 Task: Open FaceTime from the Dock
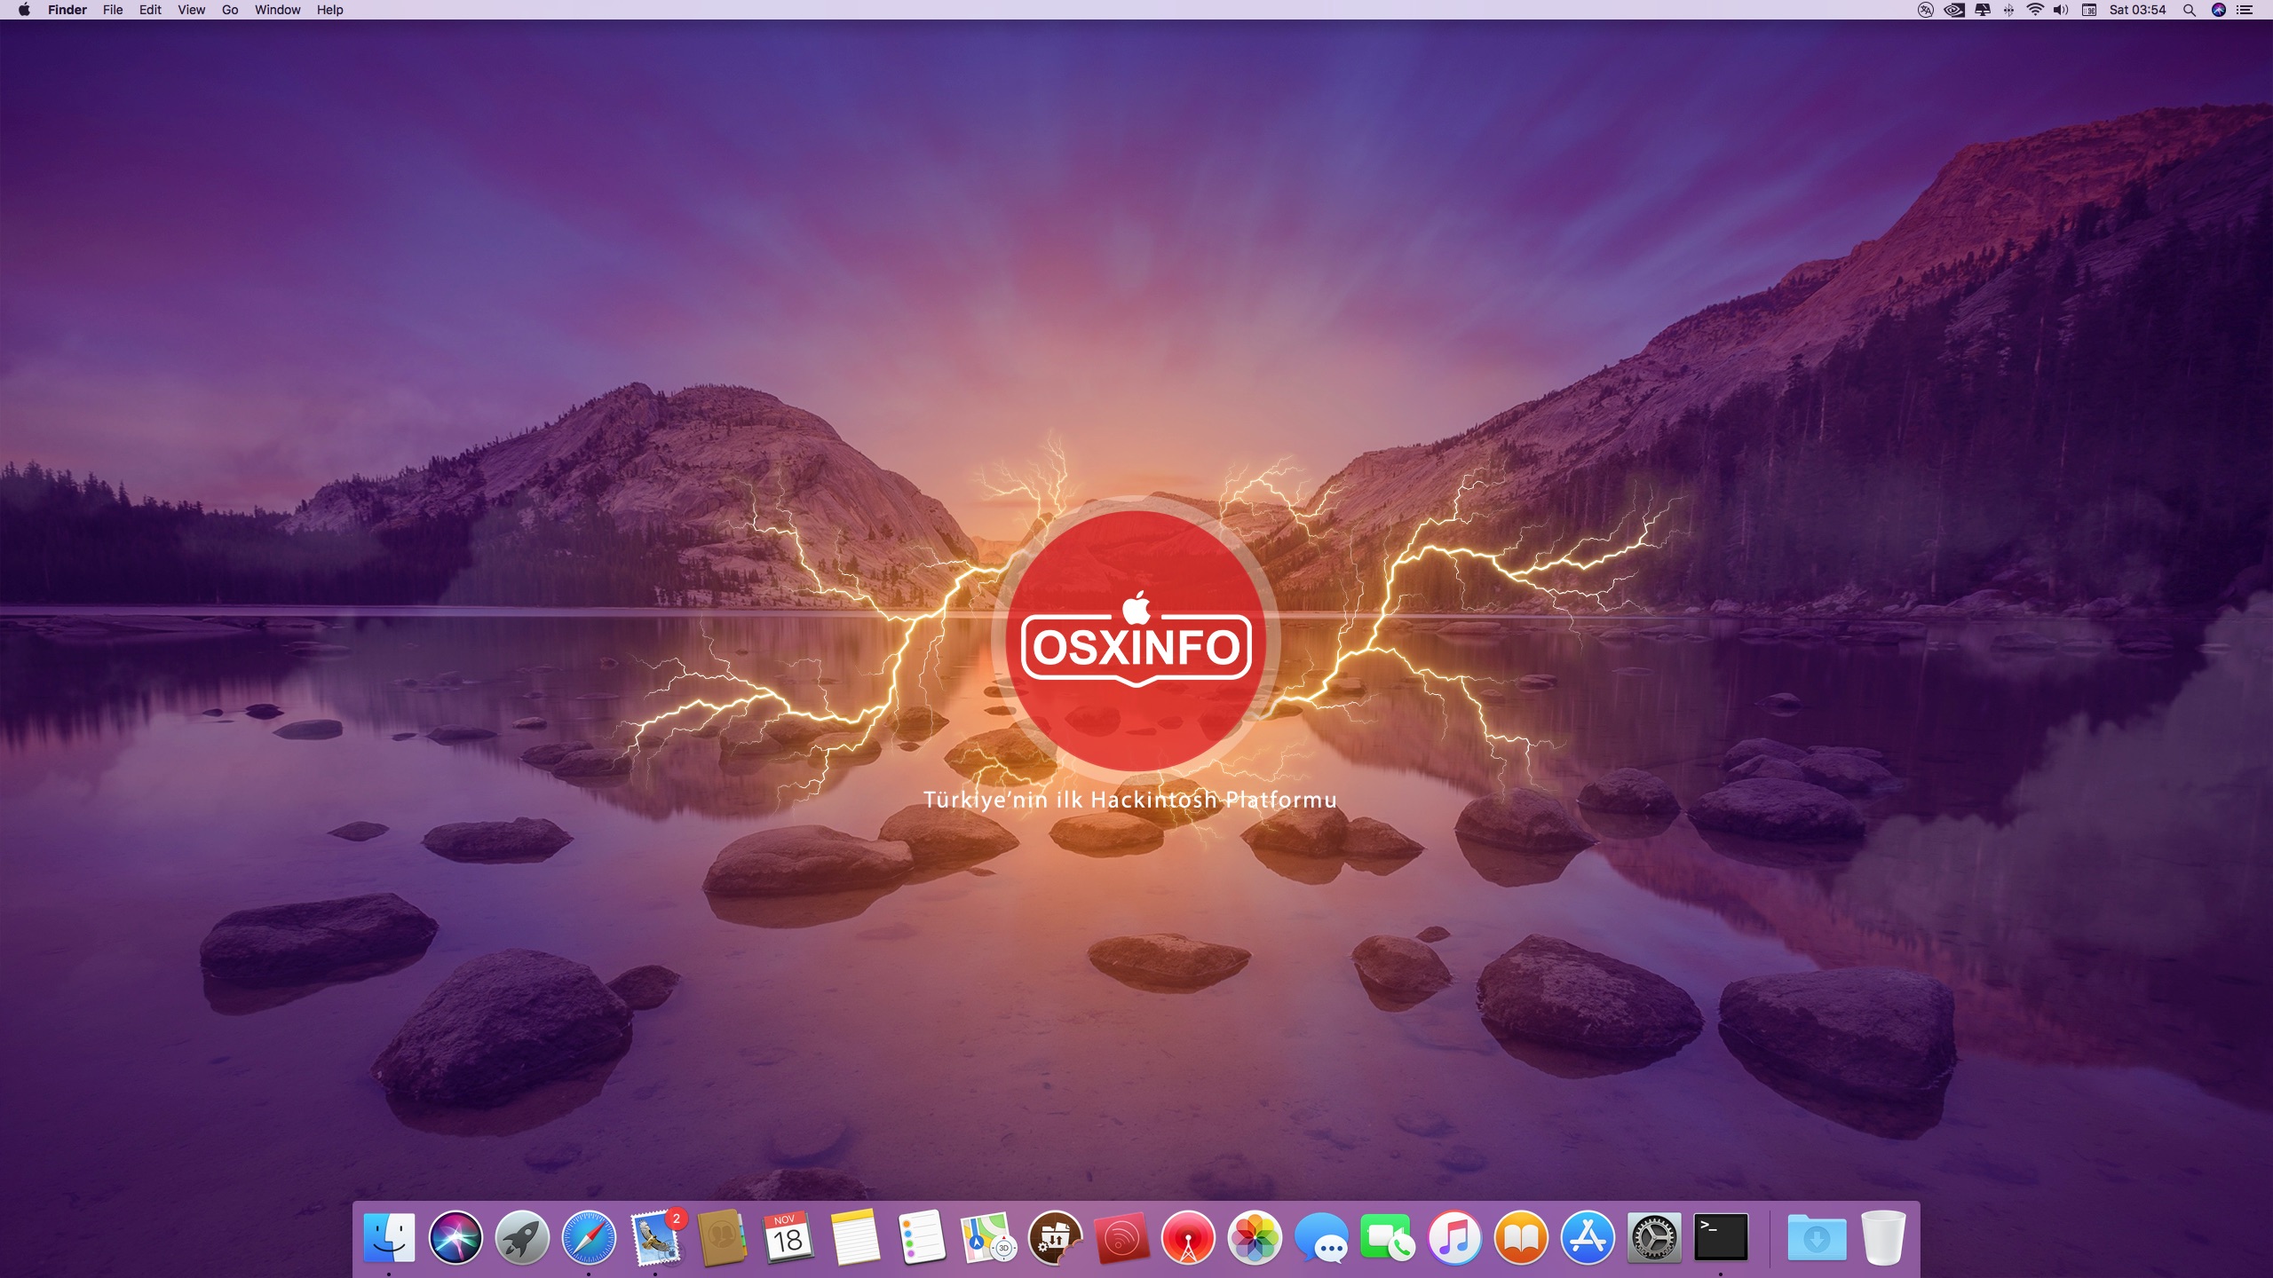point(1388,1237)
